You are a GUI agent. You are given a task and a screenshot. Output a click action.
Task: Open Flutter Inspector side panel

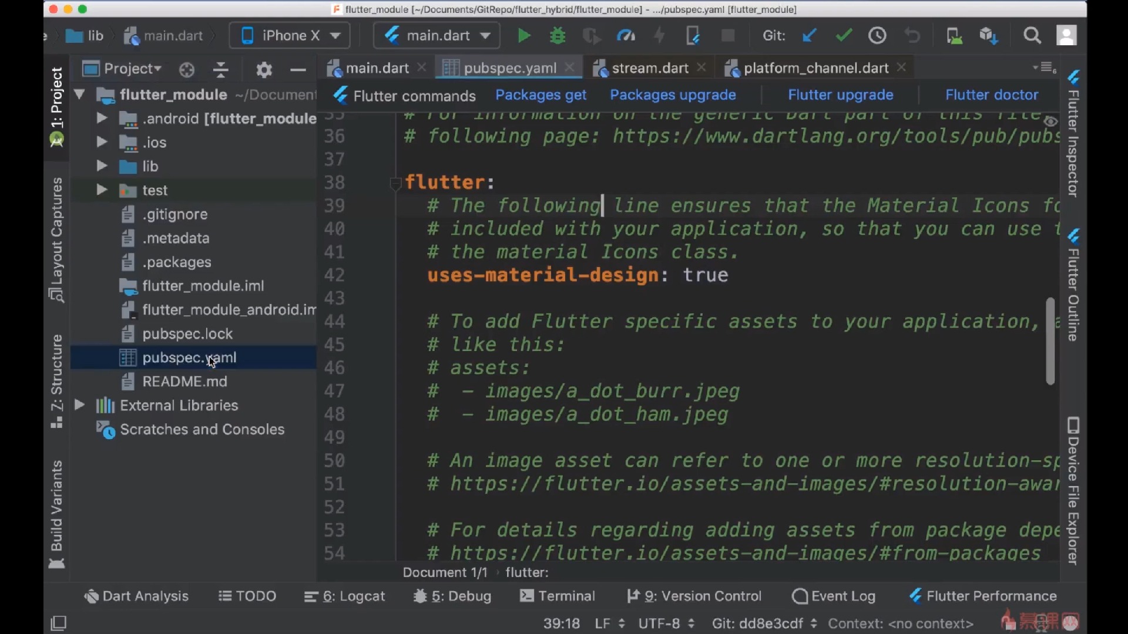pyautogui.click(x=1074, y=134)
